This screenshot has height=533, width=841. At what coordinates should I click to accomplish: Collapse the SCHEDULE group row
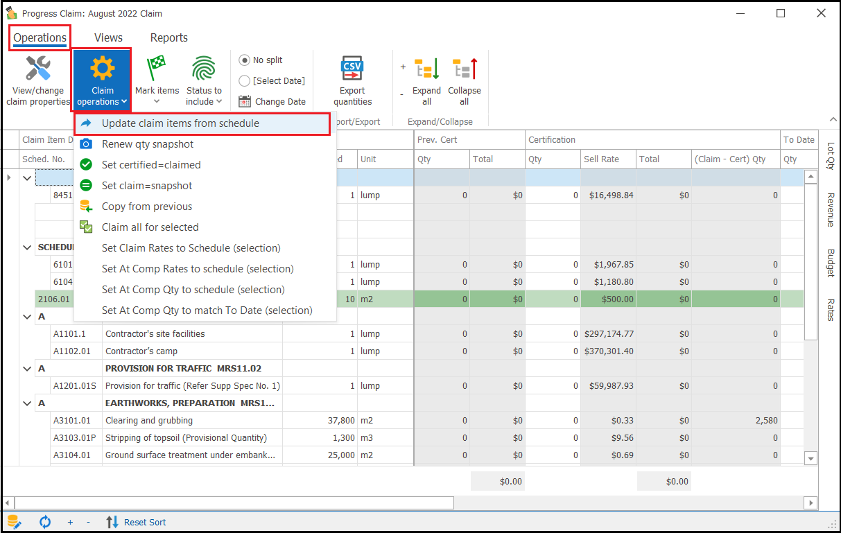(x=27, y=247)
